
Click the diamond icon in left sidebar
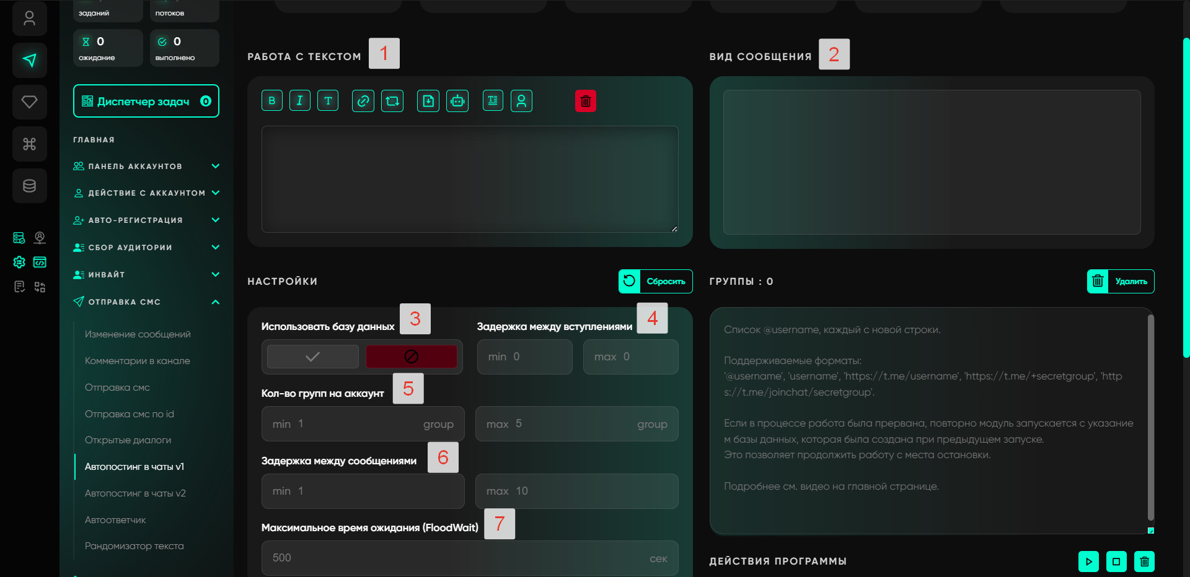29,102
